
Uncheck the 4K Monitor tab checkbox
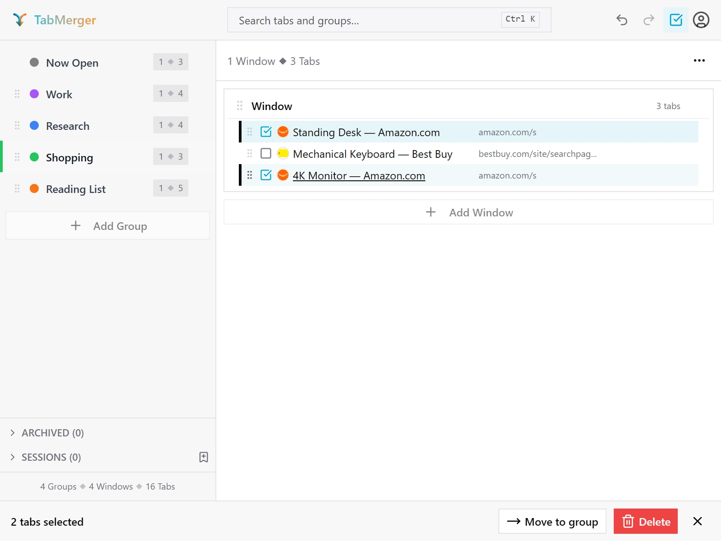266,175
